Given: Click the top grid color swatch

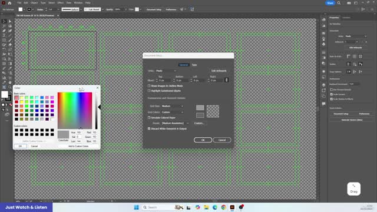Looking at the screenshot, I should point(200,108).
